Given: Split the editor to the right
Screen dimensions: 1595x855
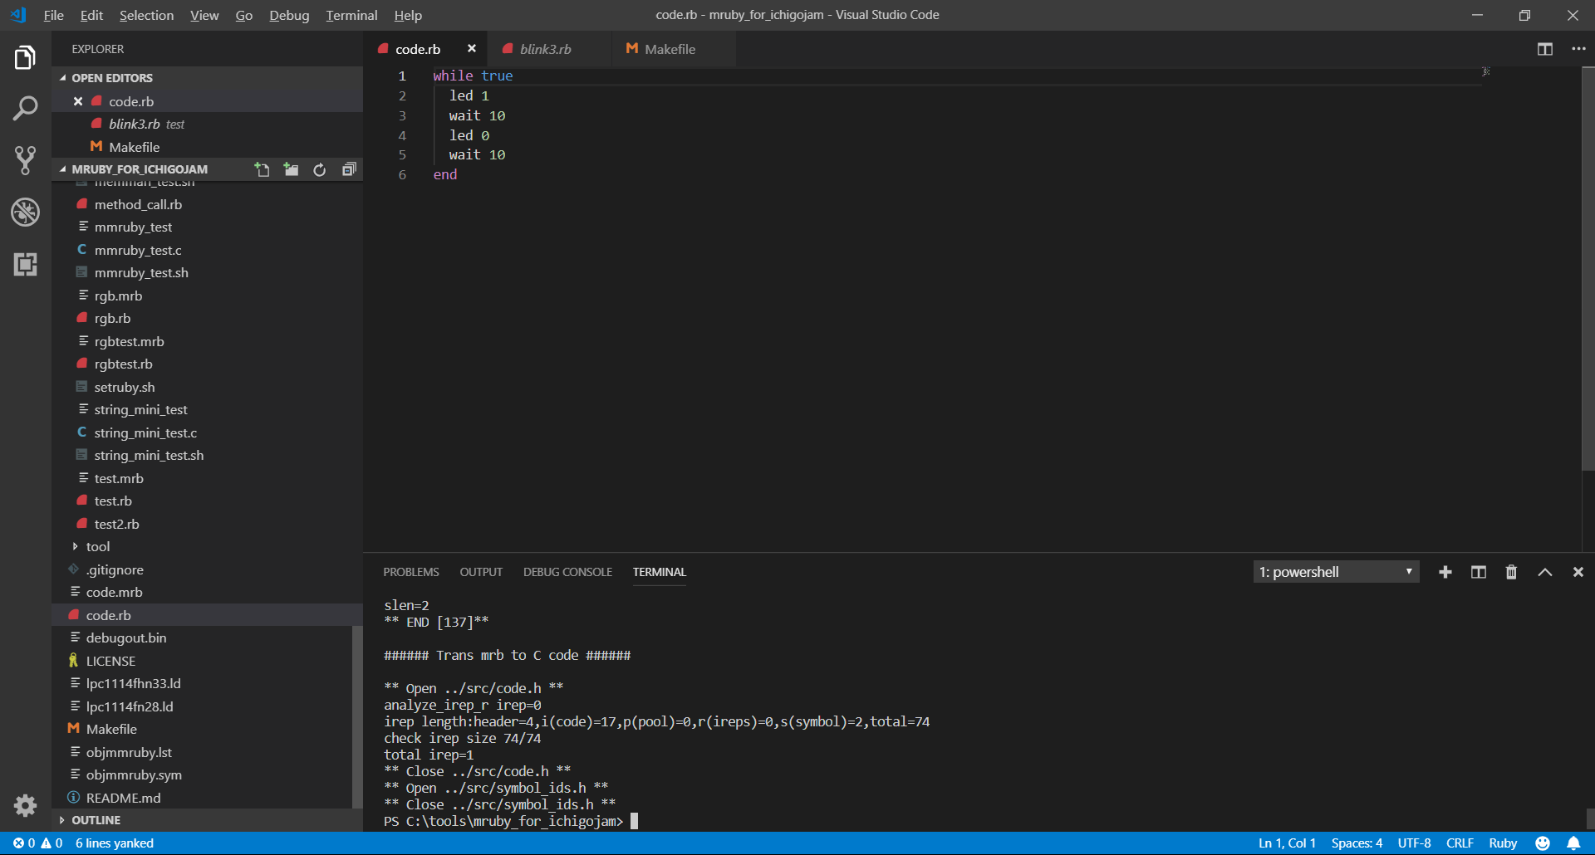Looking at the screenshot, I should [x=1545, y=49].
